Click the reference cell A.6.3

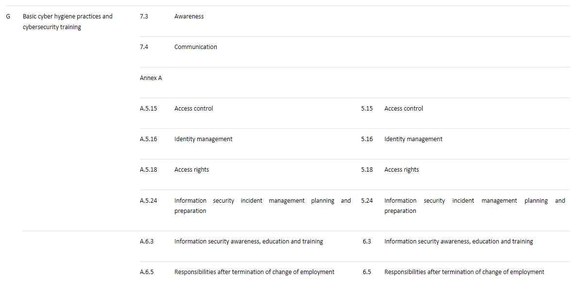pyautogui.click(x=146, y=241)
